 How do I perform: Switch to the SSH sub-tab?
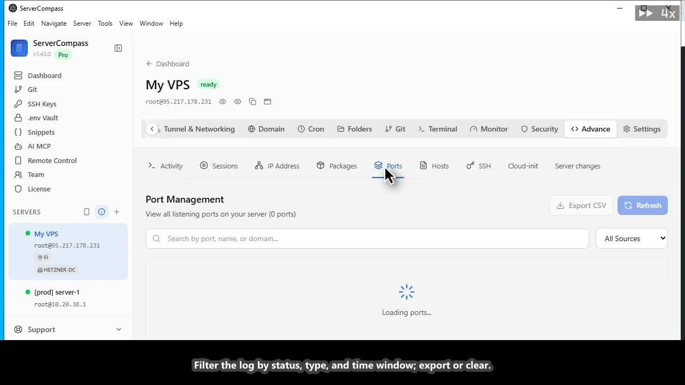pyautogui.click(x=478, y=166)
